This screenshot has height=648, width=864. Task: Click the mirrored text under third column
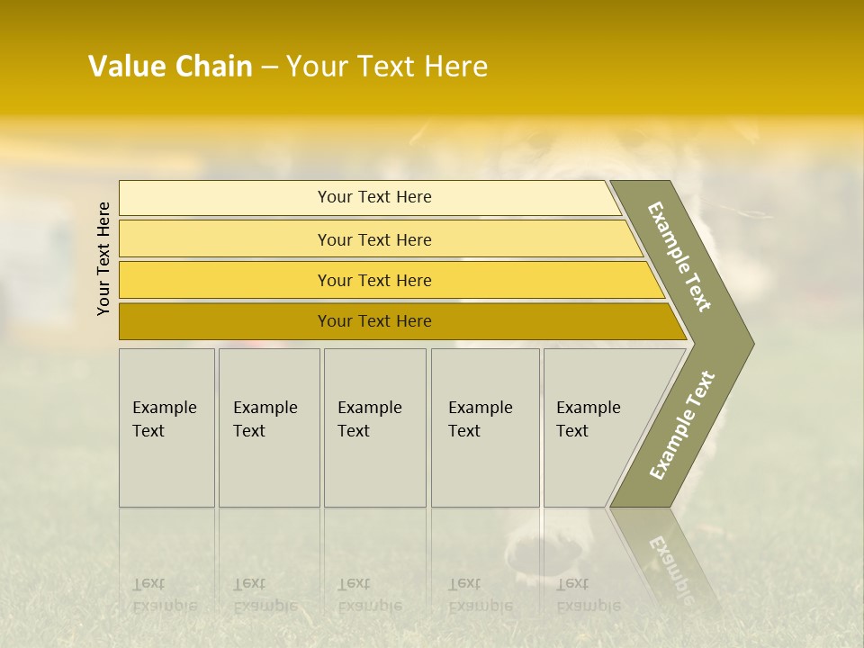coord(370,595)
